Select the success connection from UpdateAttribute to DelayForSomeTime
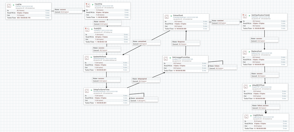Screen dimensions: 294x132 coord(107,80)
